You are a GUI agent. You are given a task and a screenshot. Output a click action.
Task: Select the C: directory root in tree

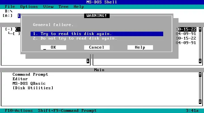(x=18, y=29)
